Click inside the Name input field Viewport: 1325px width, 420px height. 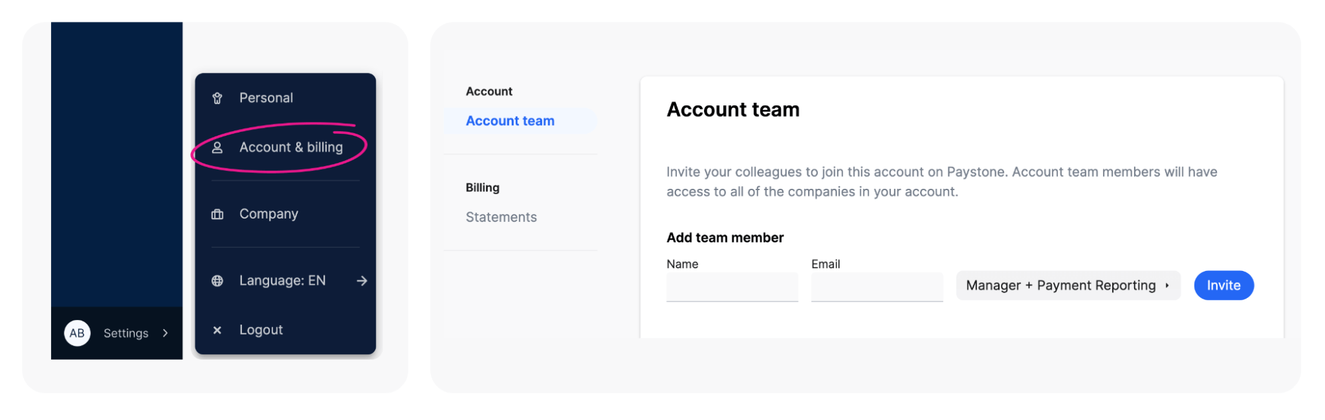pos(732,286)
